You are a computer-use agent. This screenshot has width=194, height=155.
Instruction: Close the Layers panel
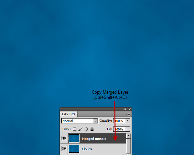click(x=129, y=109)
